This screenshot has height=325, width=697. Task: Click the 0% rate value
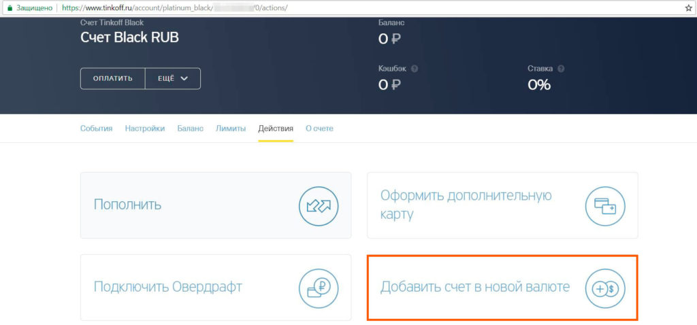pos(539,84)
